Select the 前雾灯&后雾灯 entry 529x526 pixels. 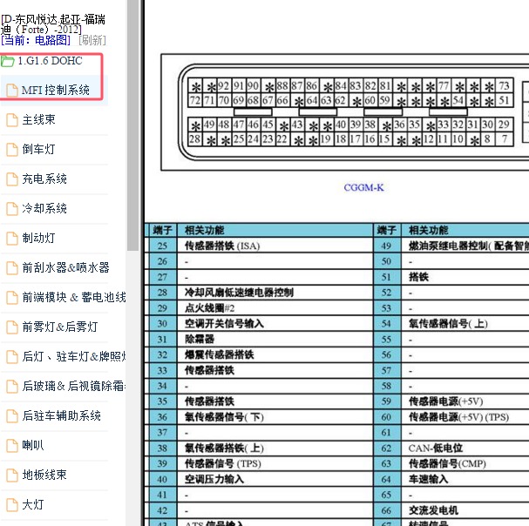pos(60,327)
